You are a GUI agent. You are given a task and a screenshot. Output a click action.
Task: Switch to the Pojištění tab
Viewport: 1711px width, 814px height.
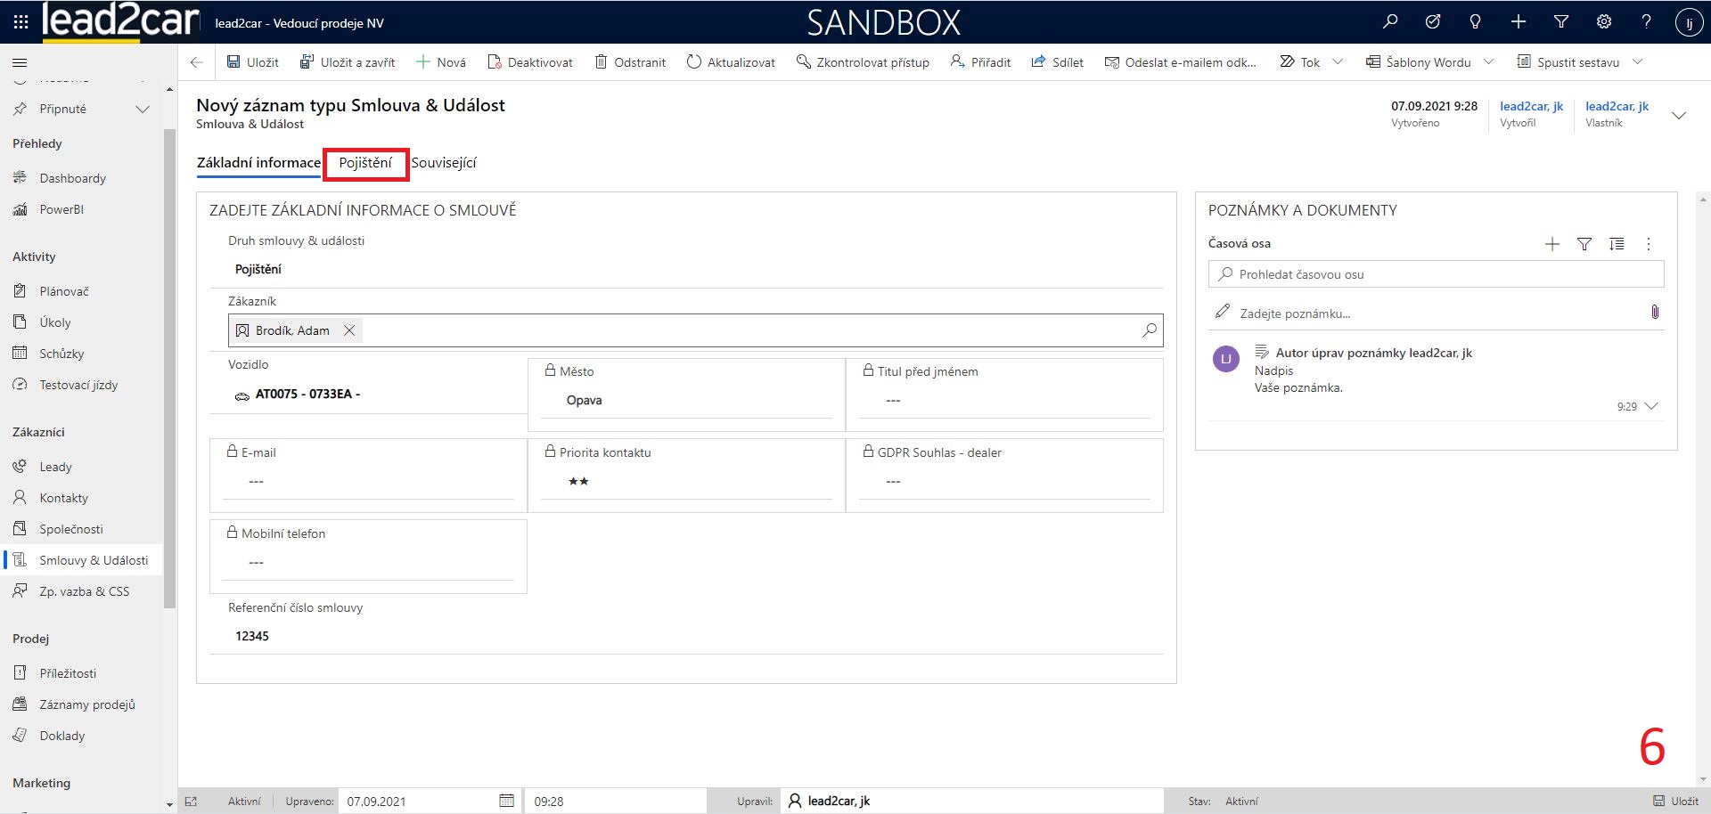(x=365, y=163)
